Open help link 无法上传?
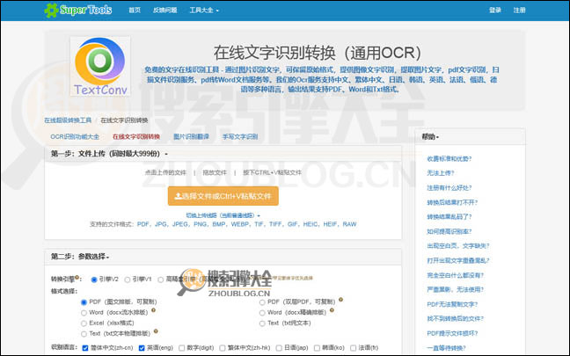 (441, 173)
